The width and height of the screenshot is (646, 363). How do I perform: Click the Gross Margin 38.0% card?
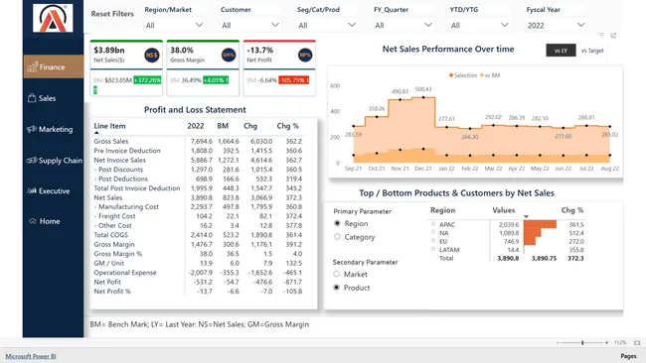[203, 68]
